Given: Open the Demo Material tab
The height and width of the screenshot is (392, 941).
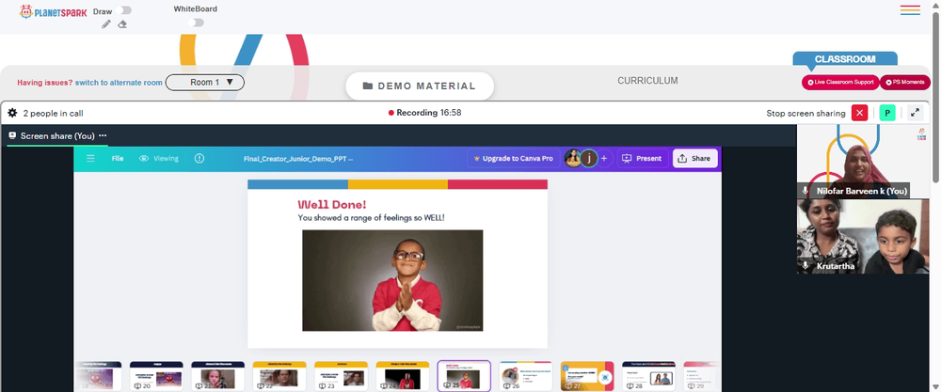Looking at the screenshot, I should tap(420, 86).
